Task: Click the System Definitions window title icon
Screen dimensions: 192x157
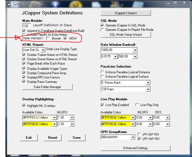Action: 9,4
